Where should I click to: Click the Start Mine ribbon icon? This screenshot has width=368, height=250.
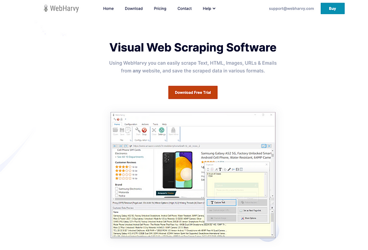pos(173,131)
